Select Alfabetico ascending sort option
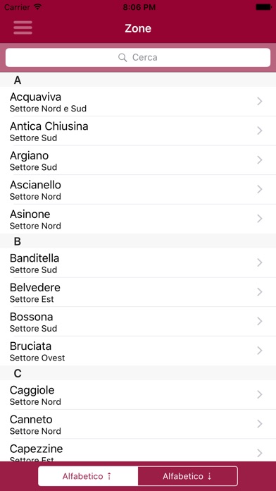The image size is (276, 491). point(88,476)
